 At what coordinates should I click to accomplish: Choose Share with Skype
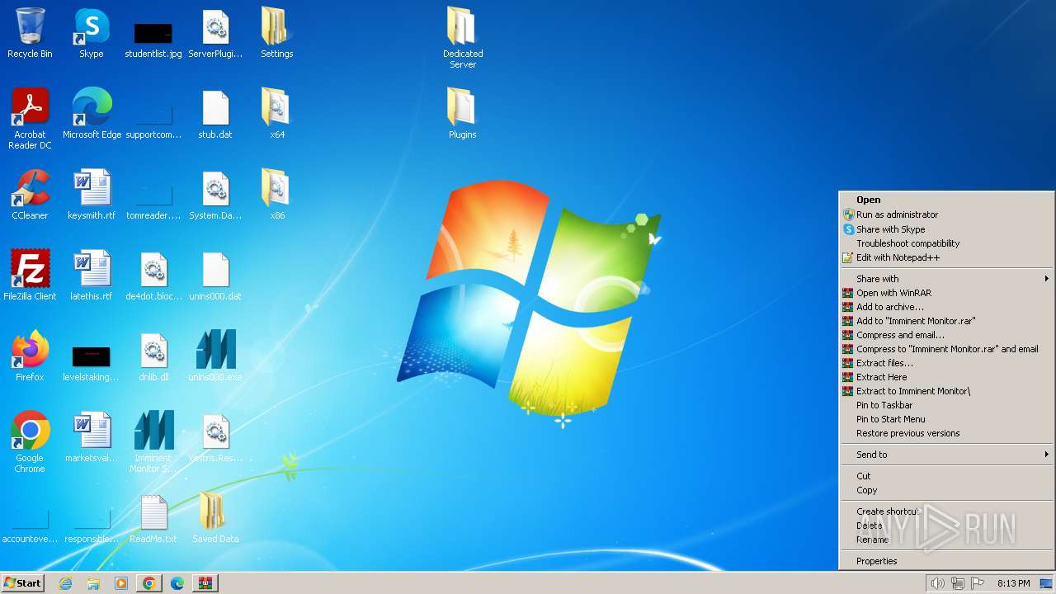pyautogui.click(x=946, y=229)
